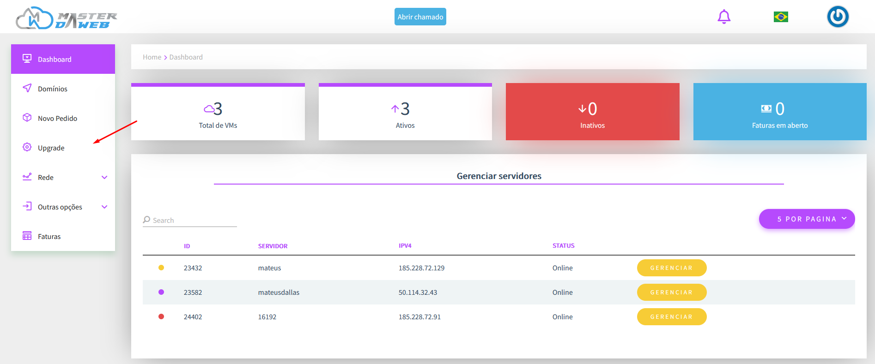875x364 pixels.
Task: Expand the Rede submenu chevron
Action: [104, 178]
